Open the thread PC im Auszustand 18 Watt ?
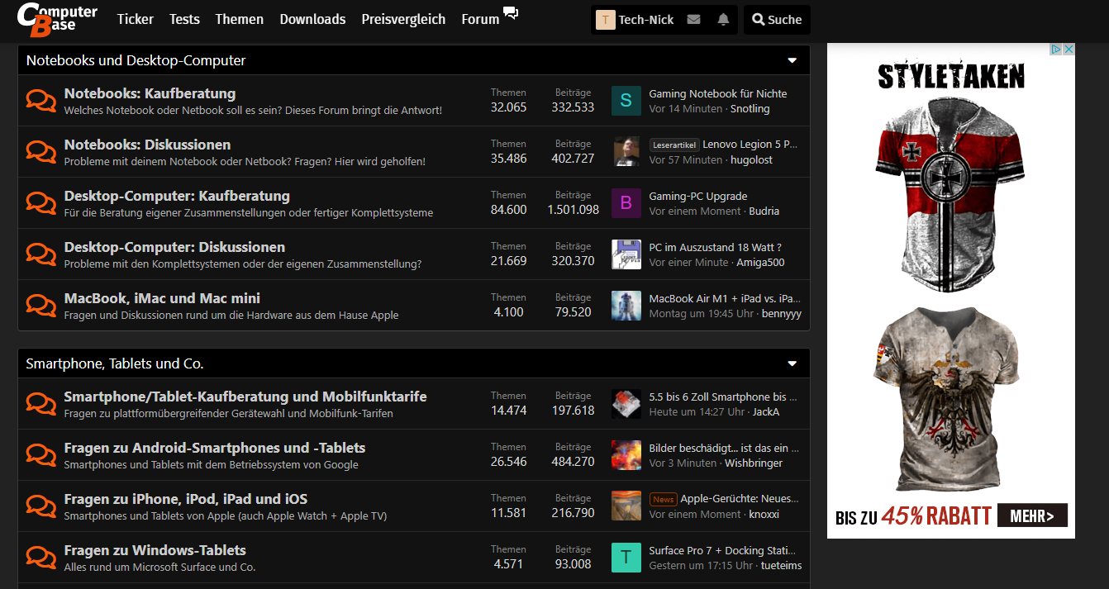Screen dimensions: 1109x589 716,247
